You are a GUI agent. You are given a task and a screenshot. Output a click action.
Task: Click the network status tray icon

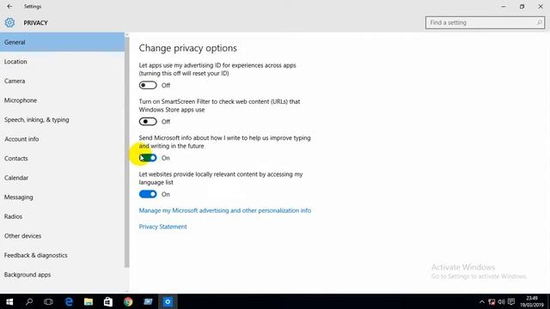[x=492, y=302]
